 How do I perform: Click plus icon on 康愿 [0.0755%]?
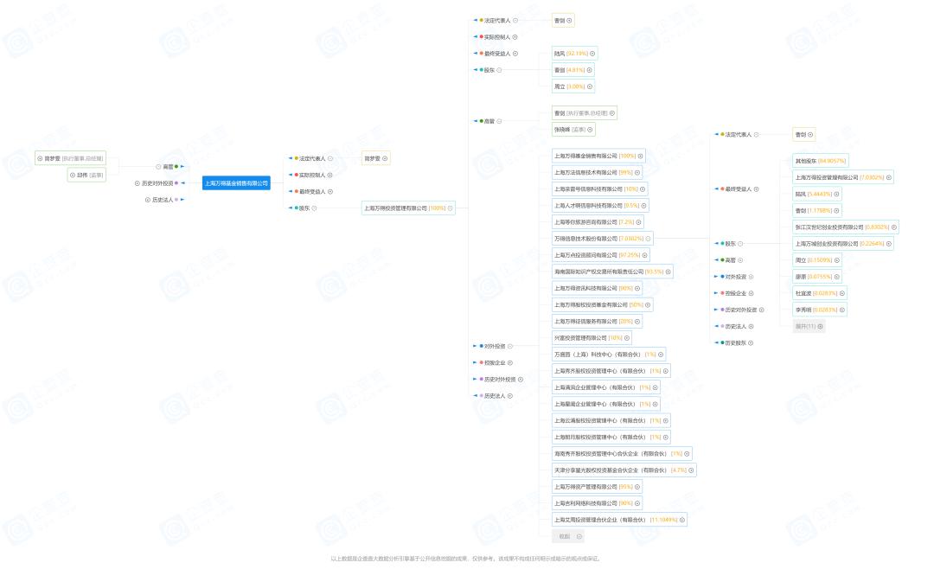point(836,277)
